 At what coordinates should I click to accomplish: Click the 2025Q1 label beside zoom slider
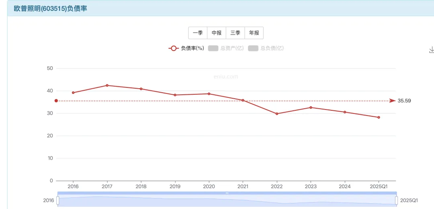pos(409,201)
